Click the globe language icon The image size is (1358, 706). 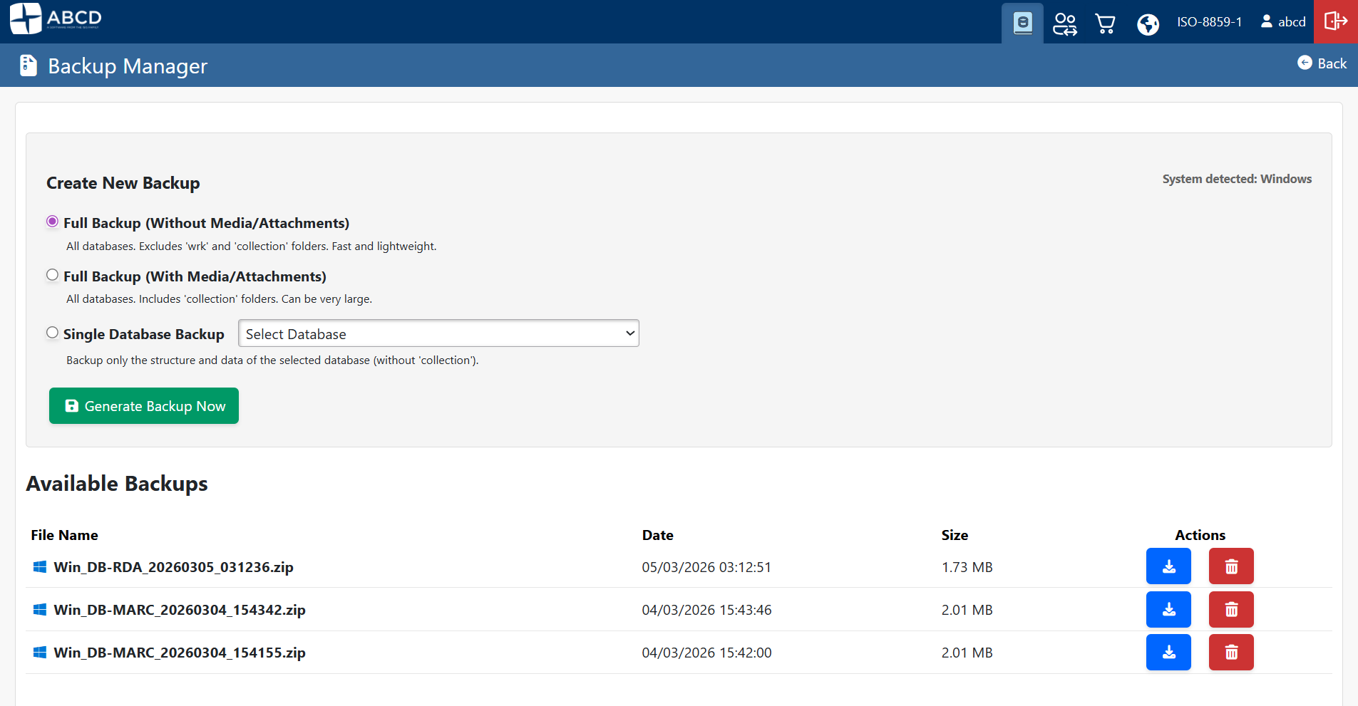pos(1148,22)
